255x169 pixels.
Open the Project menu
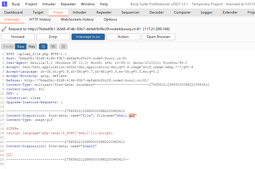coord(31,4)
